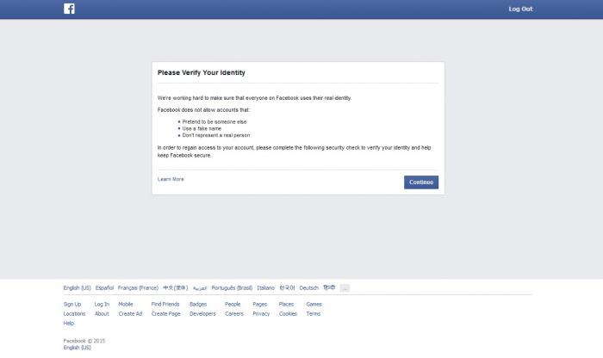Viewport: 603px width, 358px height.
Task: Open the Places footer link
Action: click(286, 304)
